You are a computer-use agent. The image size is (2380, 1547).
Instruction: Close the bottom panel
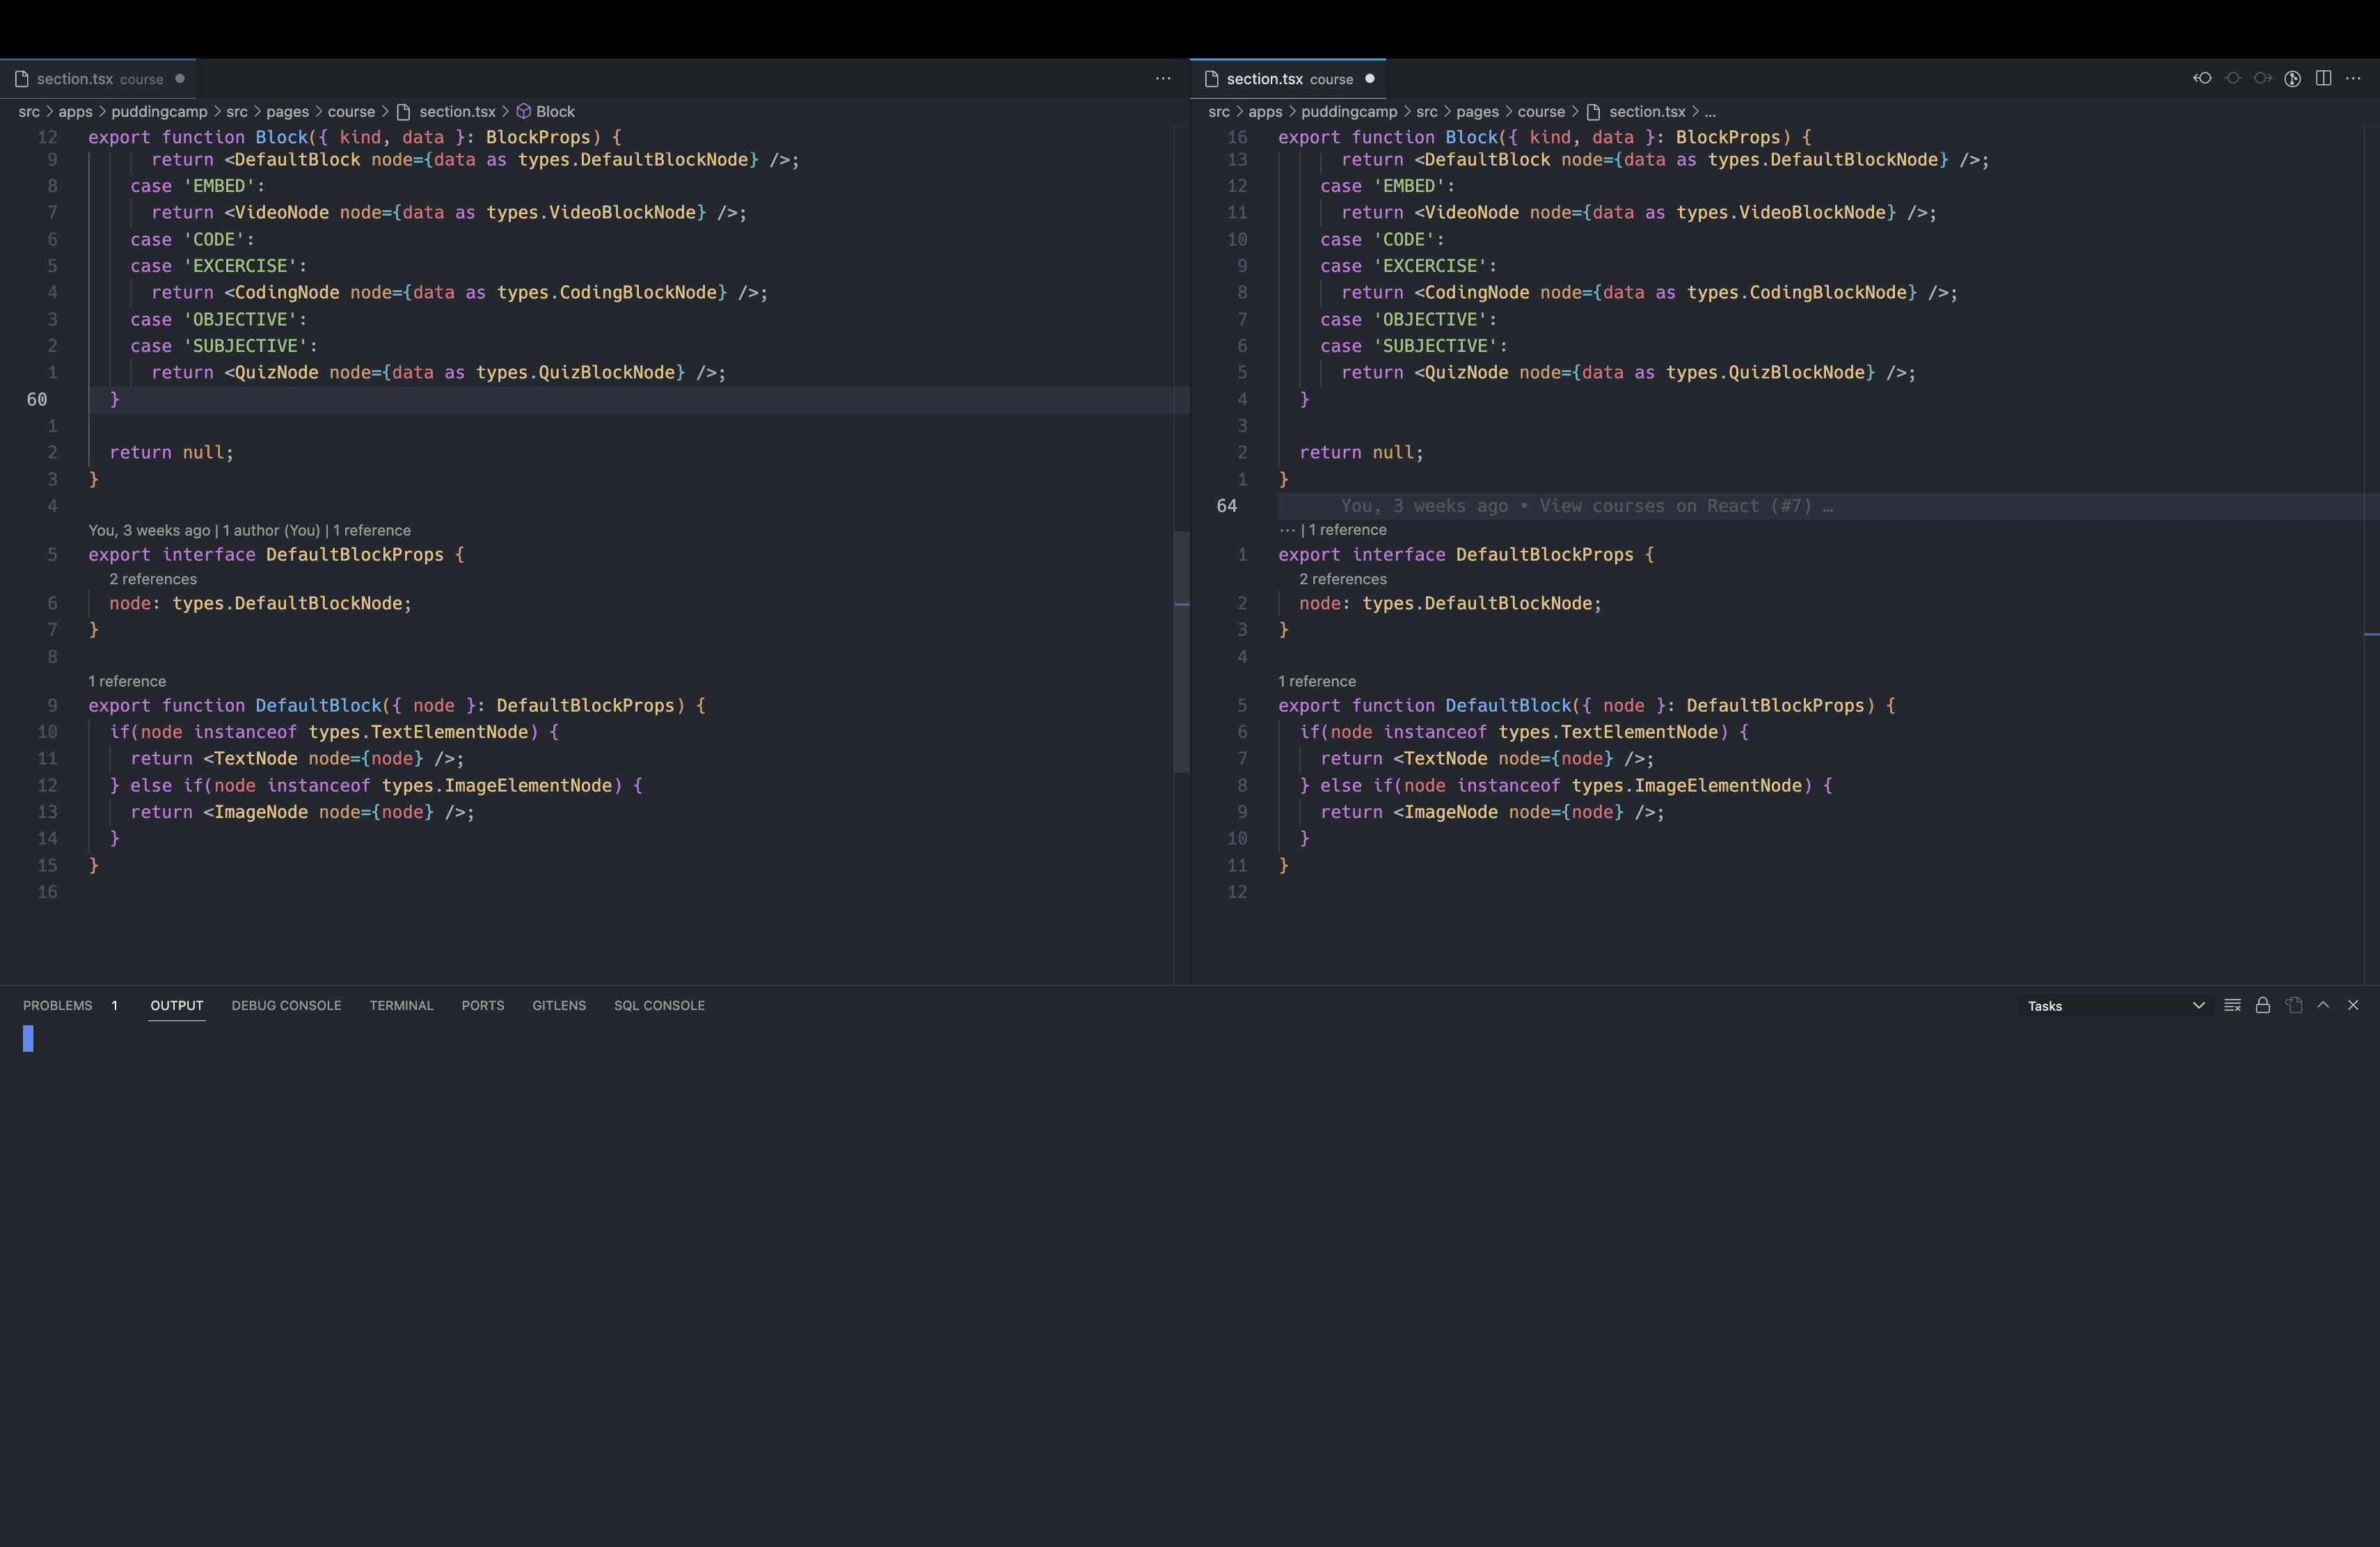[2353, 1005]
